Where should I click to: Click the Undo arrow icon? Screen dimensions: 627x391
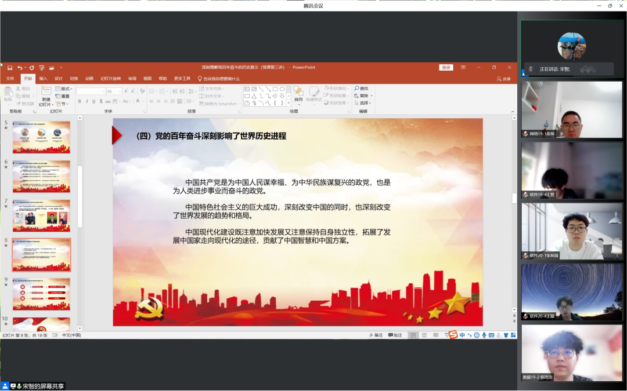(20, 68)
